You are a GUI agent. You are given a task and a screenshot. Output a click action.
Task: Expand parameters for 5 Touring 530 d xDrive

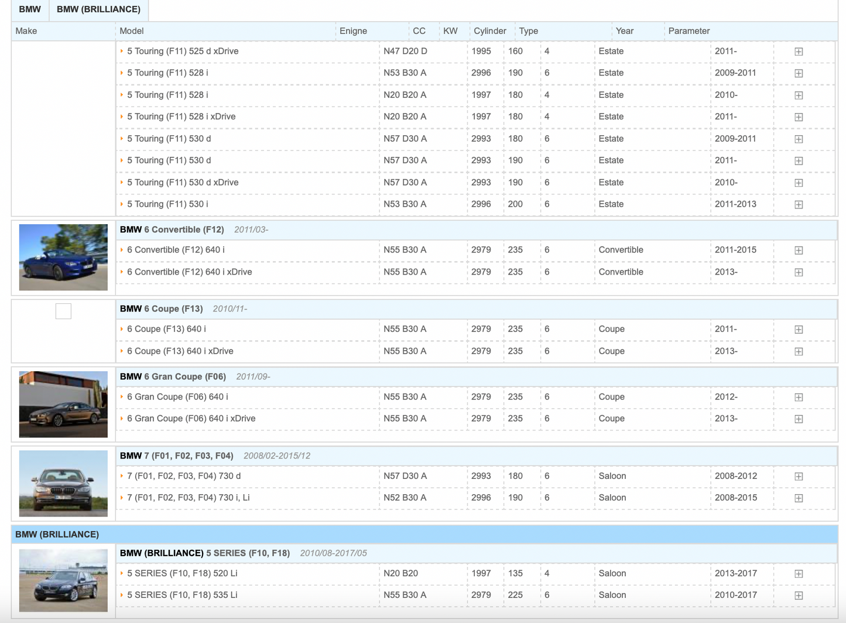point(799,183)
